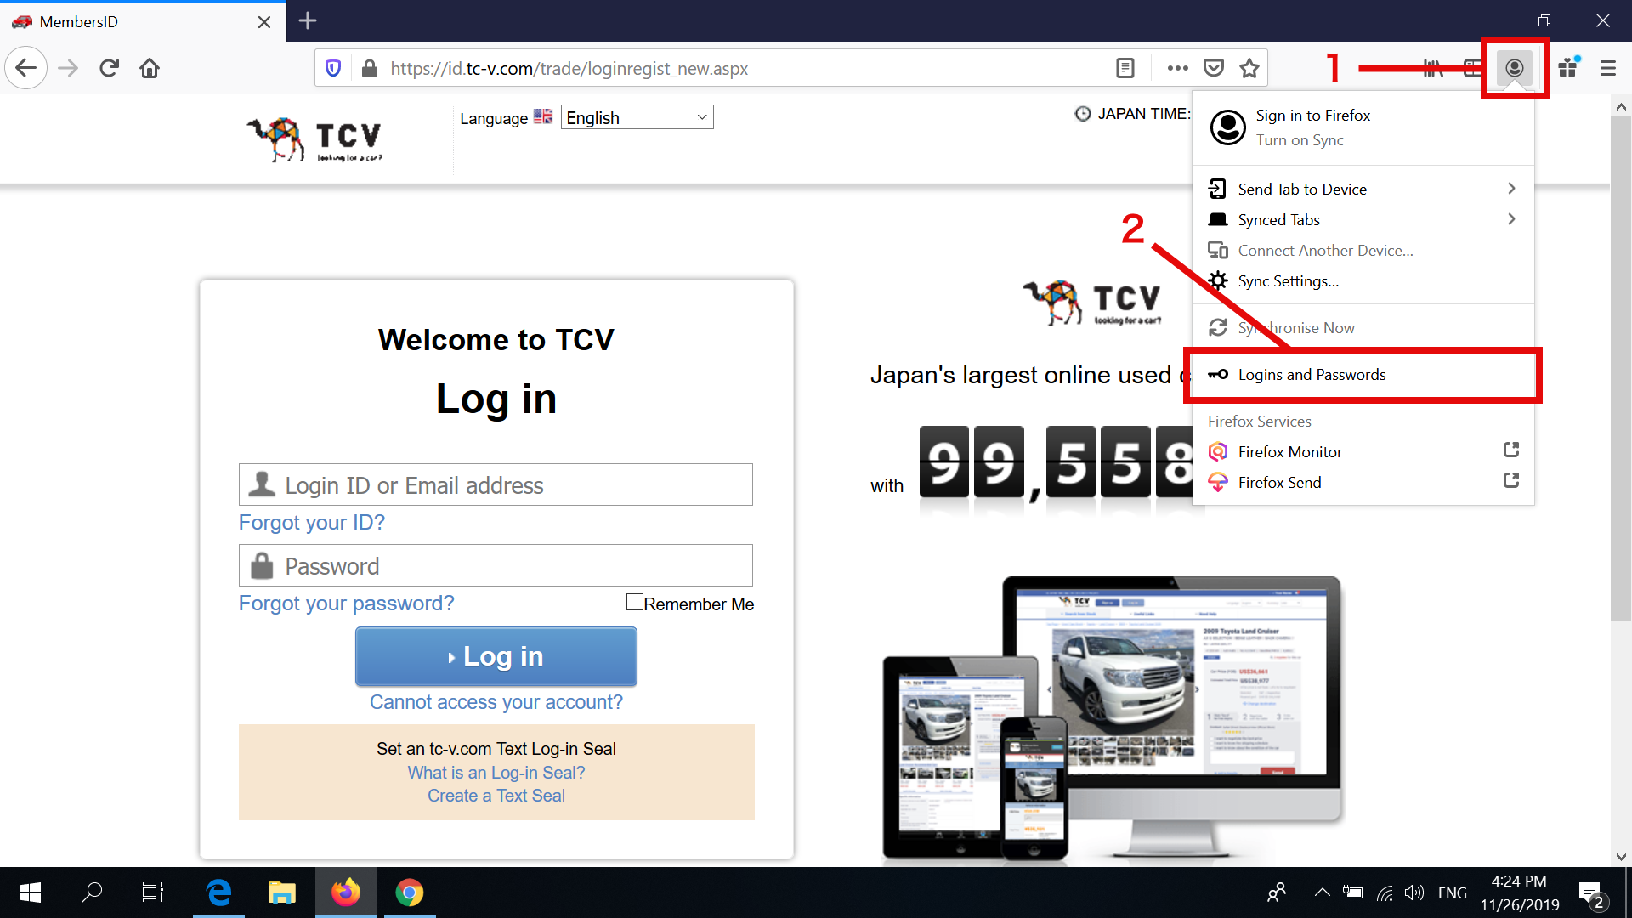Go to the Firefox home page
Image resolution: width=1632 pixels, height=918 pixels.
point(150,68)
